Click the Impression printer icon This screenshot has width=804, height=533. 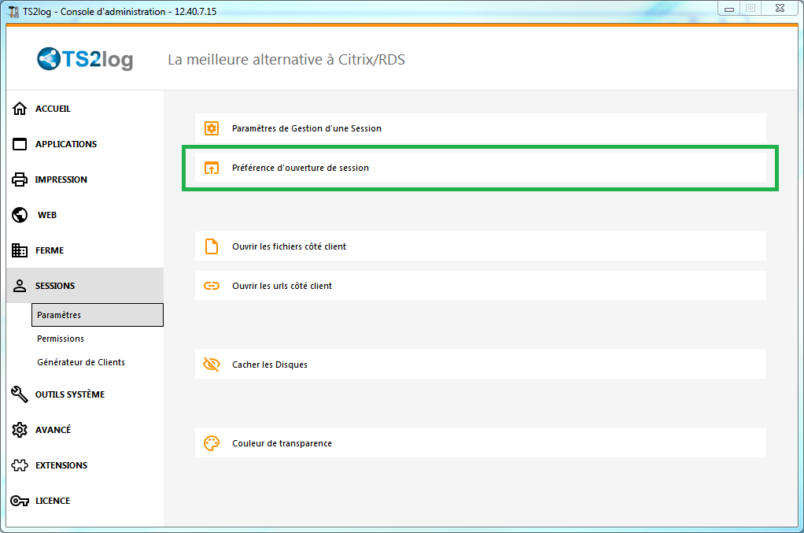[x=20, y=180]
